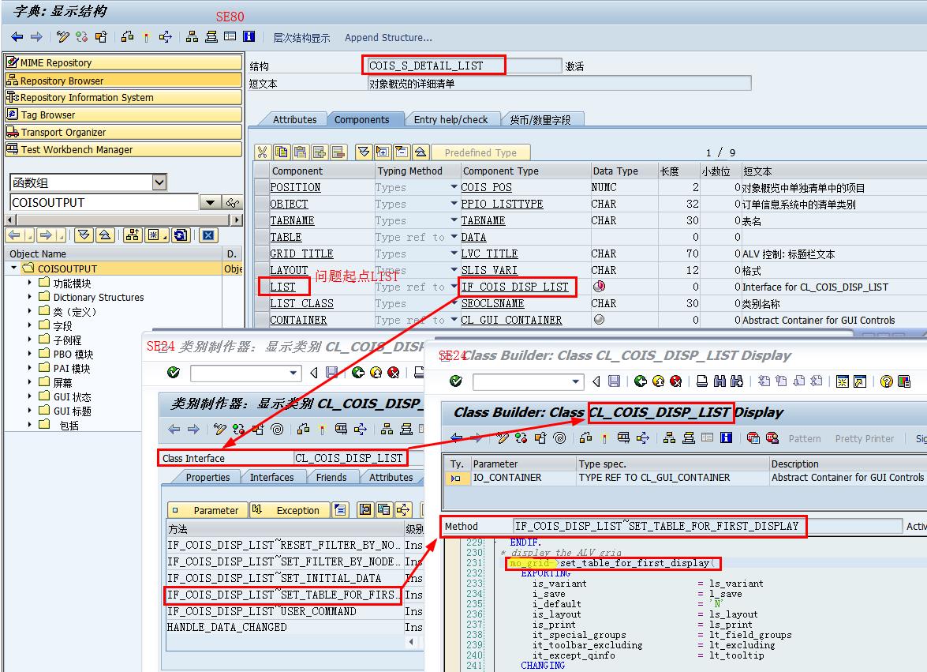Image resolution: width=927 pixels, height=672 pixels.
Task: Switch to the Entry help/check tab
Action: 450,119
